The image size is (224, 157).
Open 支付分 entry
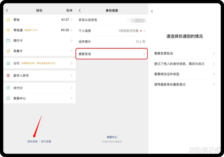pos(40,88)
